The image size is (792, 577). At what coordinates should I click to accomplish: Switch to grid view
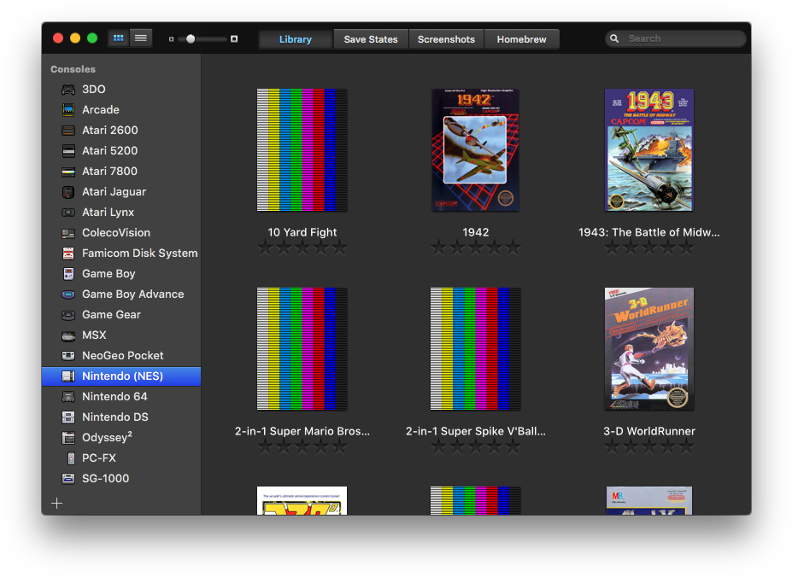point(119,38)
